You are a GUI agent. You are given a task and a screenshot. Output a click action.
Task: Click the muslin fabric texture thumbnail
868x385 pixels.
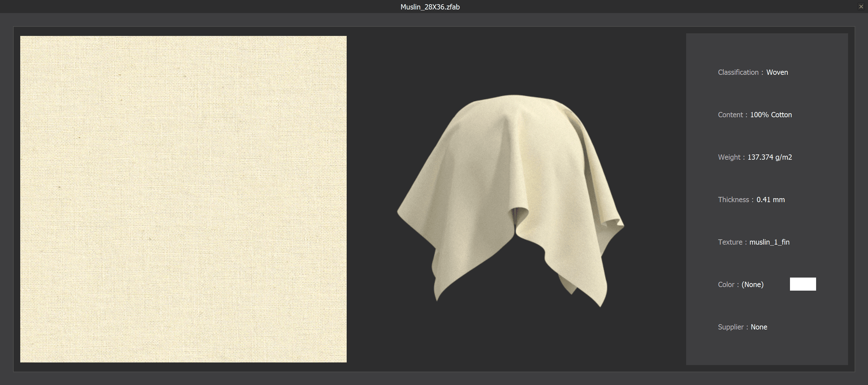pyautogui.click(x=183, y=199)
